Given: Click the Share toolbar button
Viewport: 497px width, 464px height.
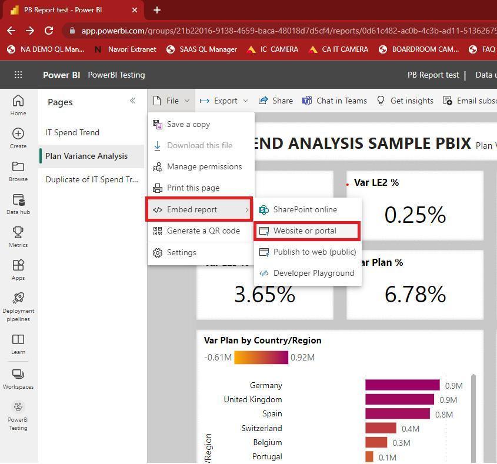Looking at the screenshot, I should (275, 101).
